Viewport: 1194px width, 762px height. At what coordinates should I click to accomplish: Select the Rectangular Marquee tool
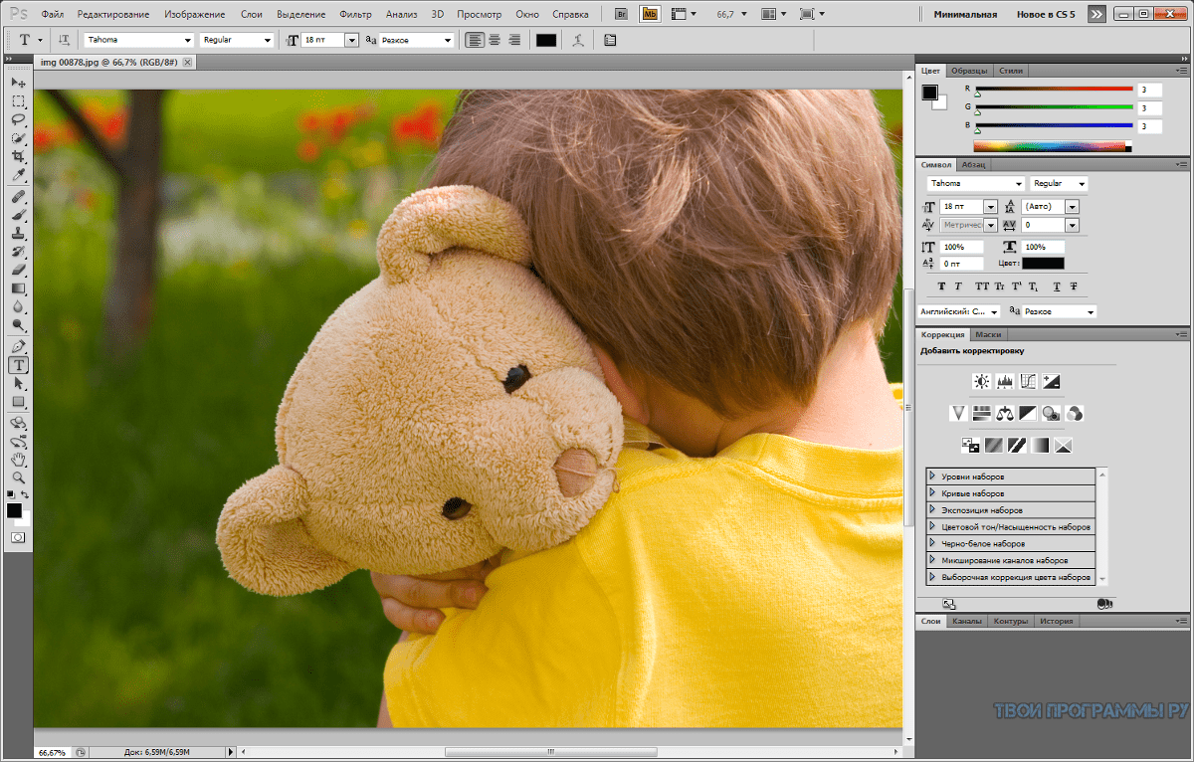pyautogui.click(x=18, y=101)
